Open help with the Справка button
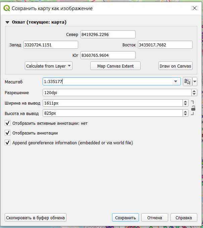203x228 pixels. click(184, 218)
